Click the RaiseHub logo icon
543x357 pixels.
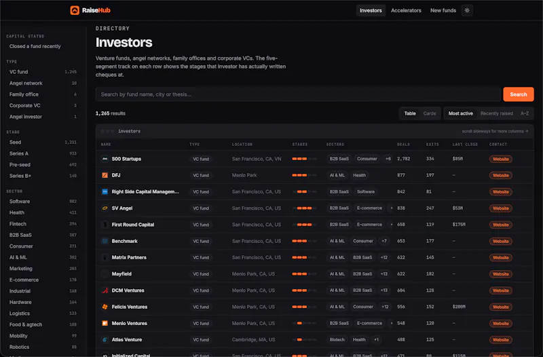coord(75,10)
